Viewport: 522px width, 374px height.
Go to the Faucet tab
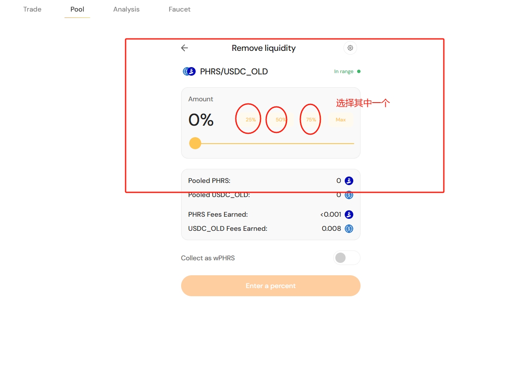click(x=179, y=9)
